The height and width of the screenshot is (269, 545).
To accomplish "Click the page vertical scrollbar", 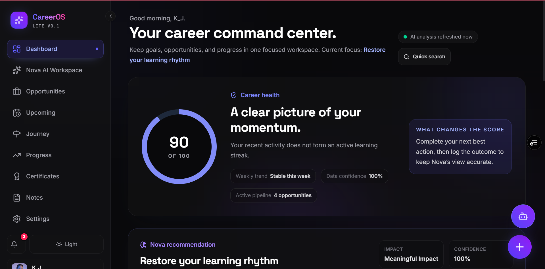I will pyautogui.click(x=544, y=41).
